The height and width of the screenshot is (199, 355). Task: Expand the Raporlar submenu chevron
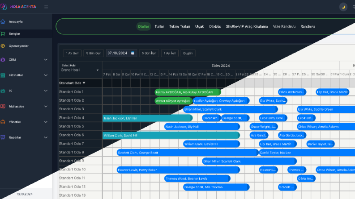coord(46,137)
